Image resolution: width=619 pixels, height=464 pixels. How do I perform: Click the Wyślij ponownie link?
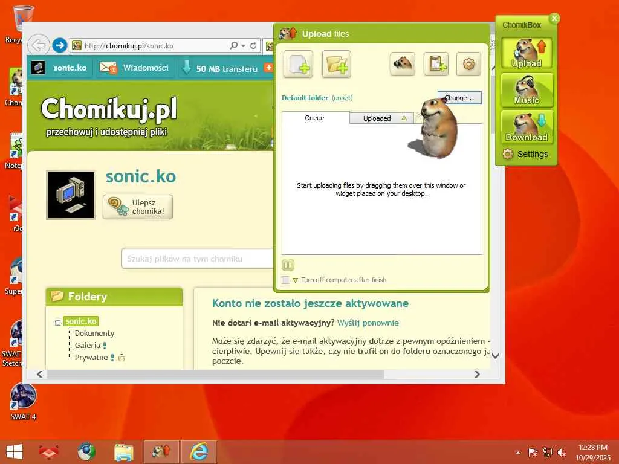(368, 323)
